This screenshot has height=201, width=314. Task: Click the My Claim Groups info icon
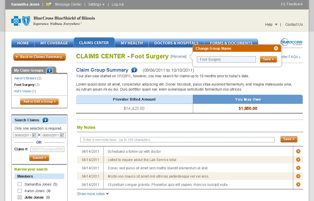click(49, 70)
